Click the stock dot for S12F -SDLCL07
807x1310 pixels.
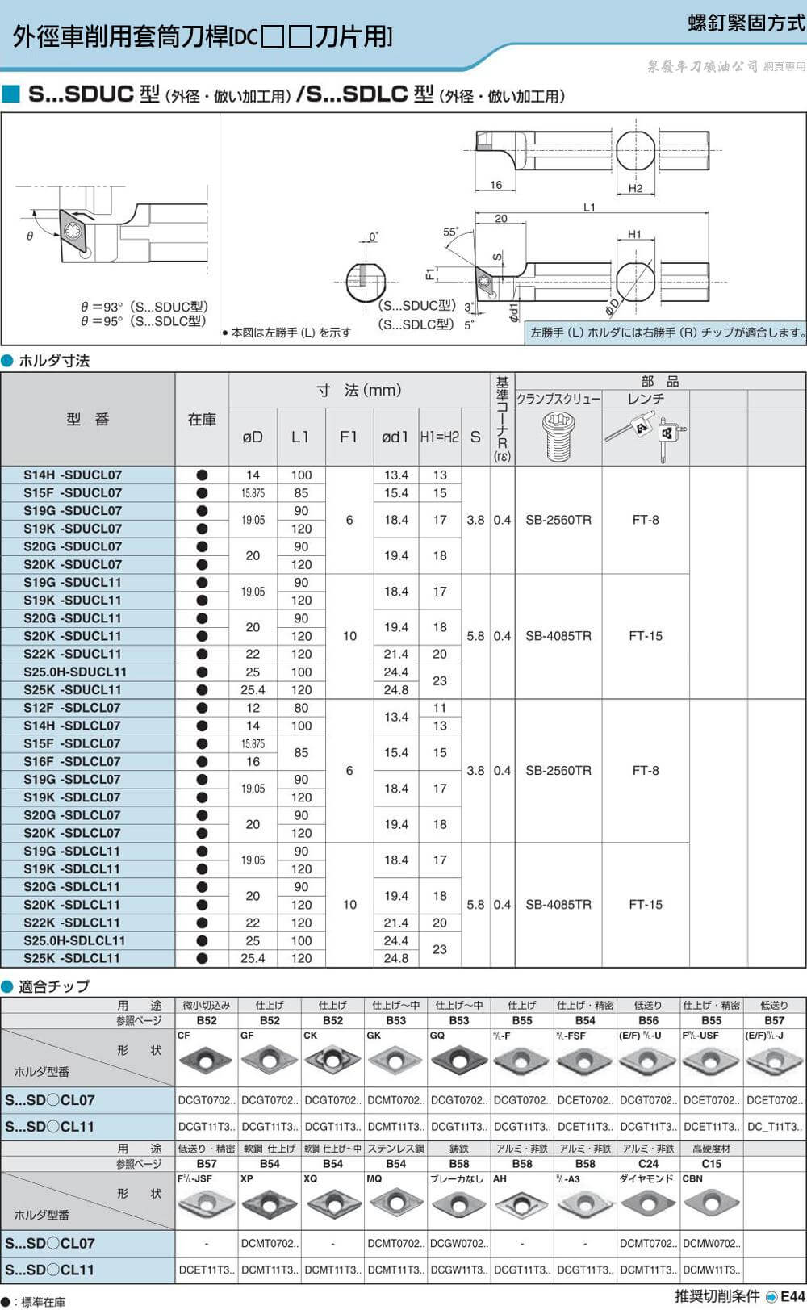point(202,708)
